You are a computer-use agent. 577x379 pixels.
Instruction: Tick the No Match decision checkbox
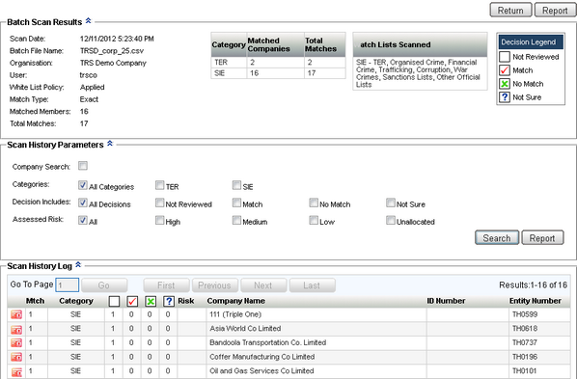point(314,203)
